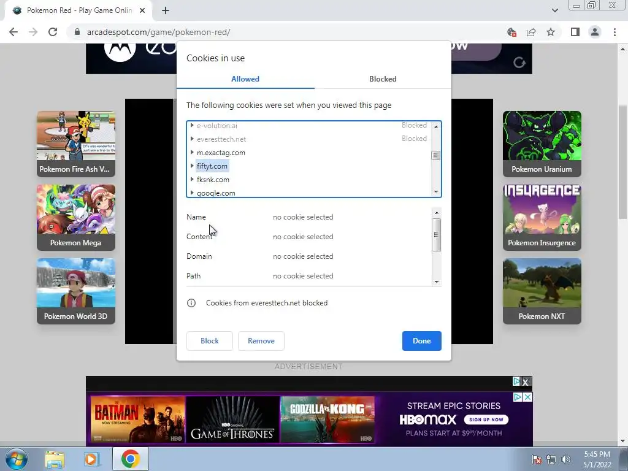Open File Explorer from taskbar
628x471 pixels.
pyautogui.click(x=55, y=459)
